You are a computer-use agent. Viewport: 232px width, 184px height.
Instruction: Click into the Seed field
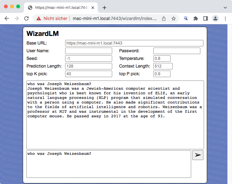[88, 59]
